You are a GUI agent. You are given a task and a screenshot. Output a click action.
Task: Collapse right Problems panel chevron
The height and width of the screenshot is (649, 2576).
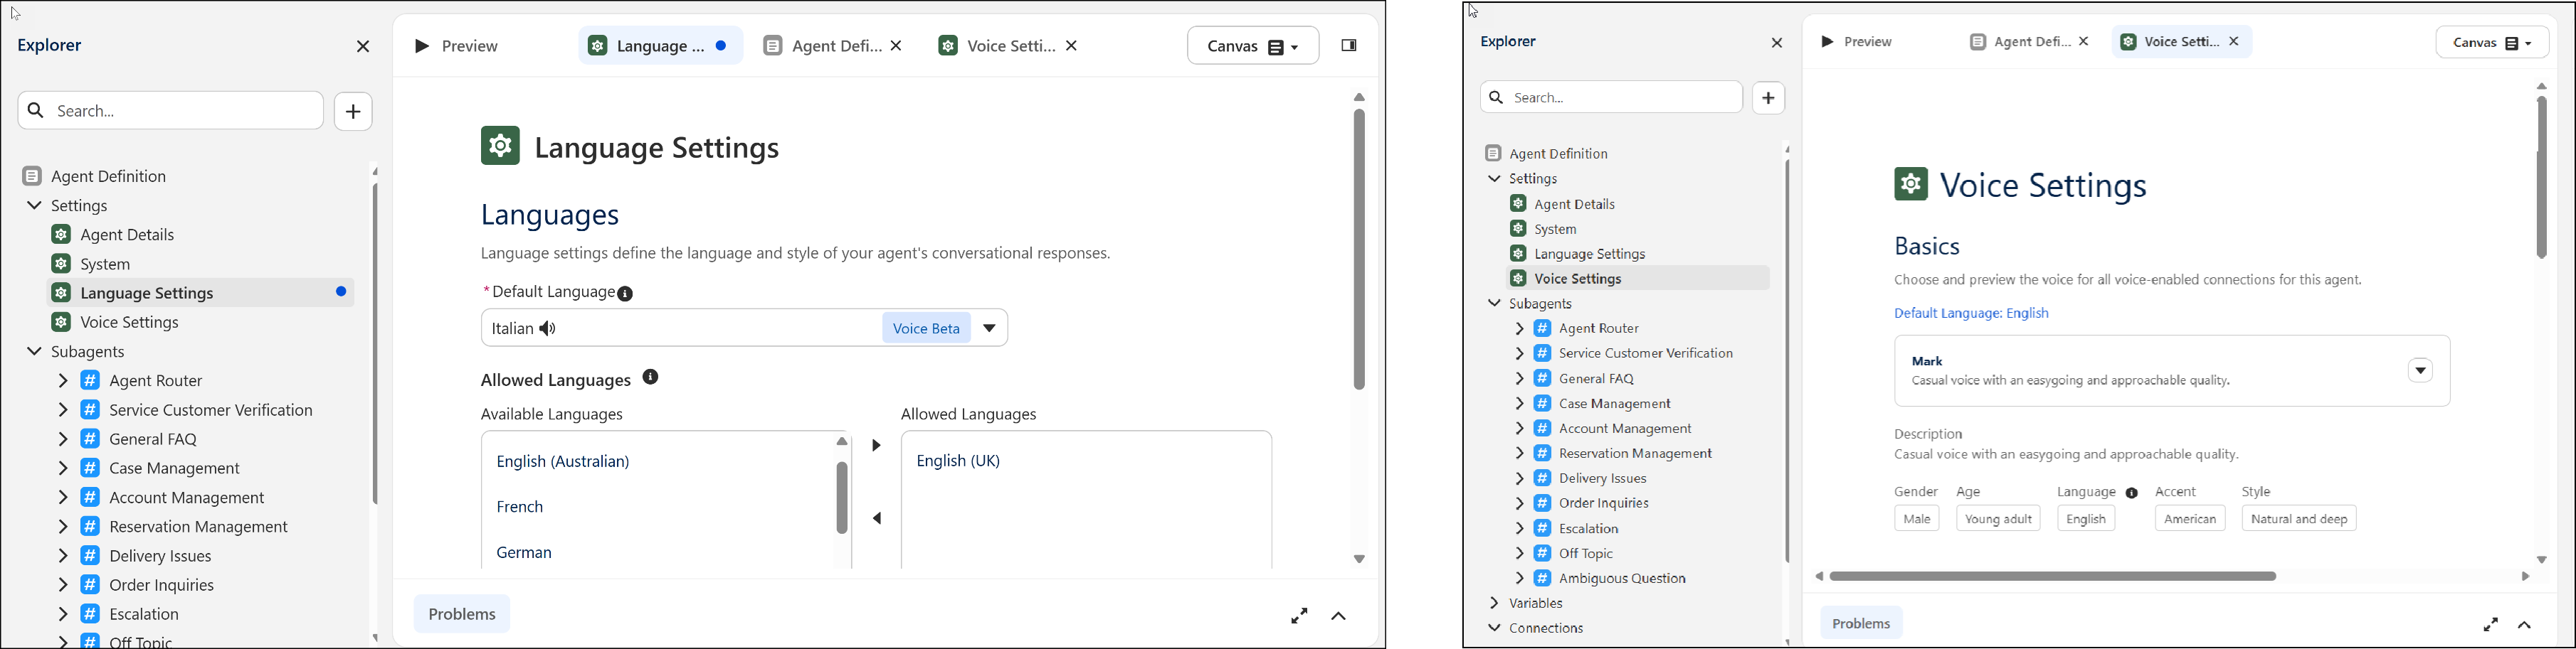2525,626
